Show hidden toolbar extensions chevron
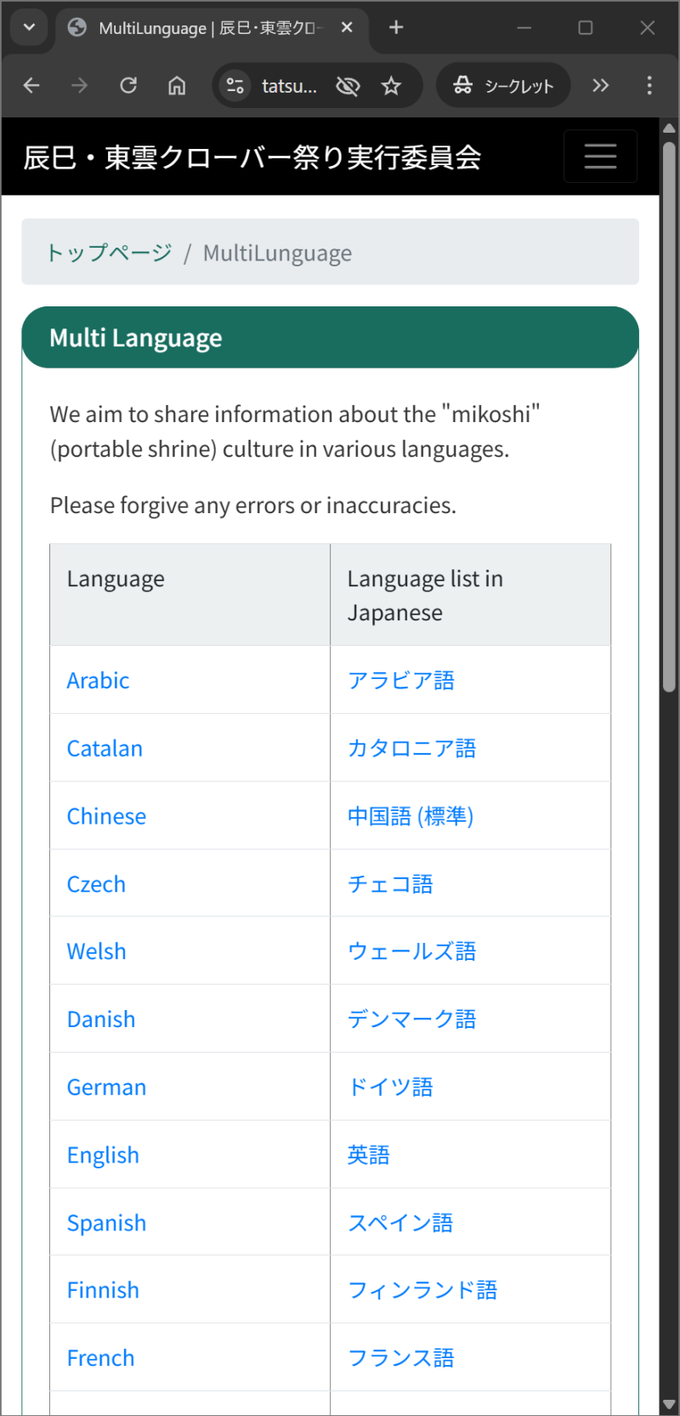Image resolution: width=680 pixels, height=1416 pixels. (x=601, y=85)
